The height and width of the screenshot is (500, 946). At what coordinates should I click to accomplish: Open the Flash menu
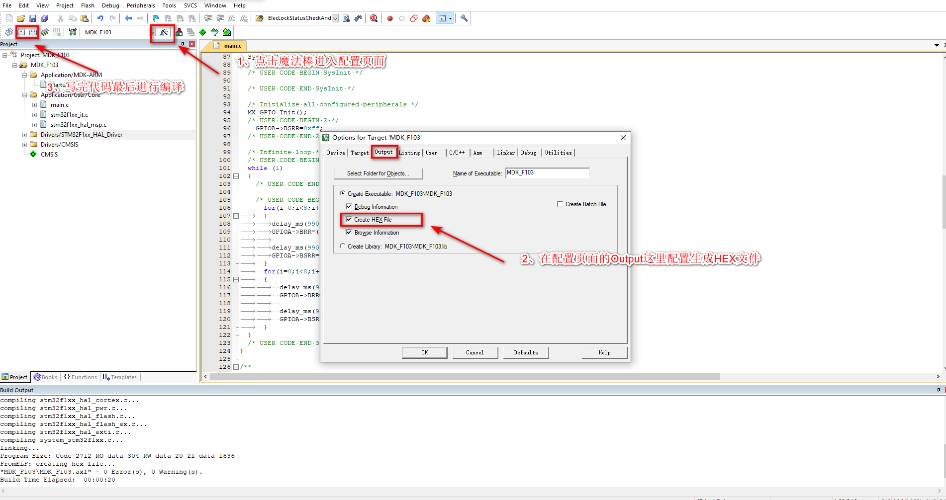(x=88, y=5)
